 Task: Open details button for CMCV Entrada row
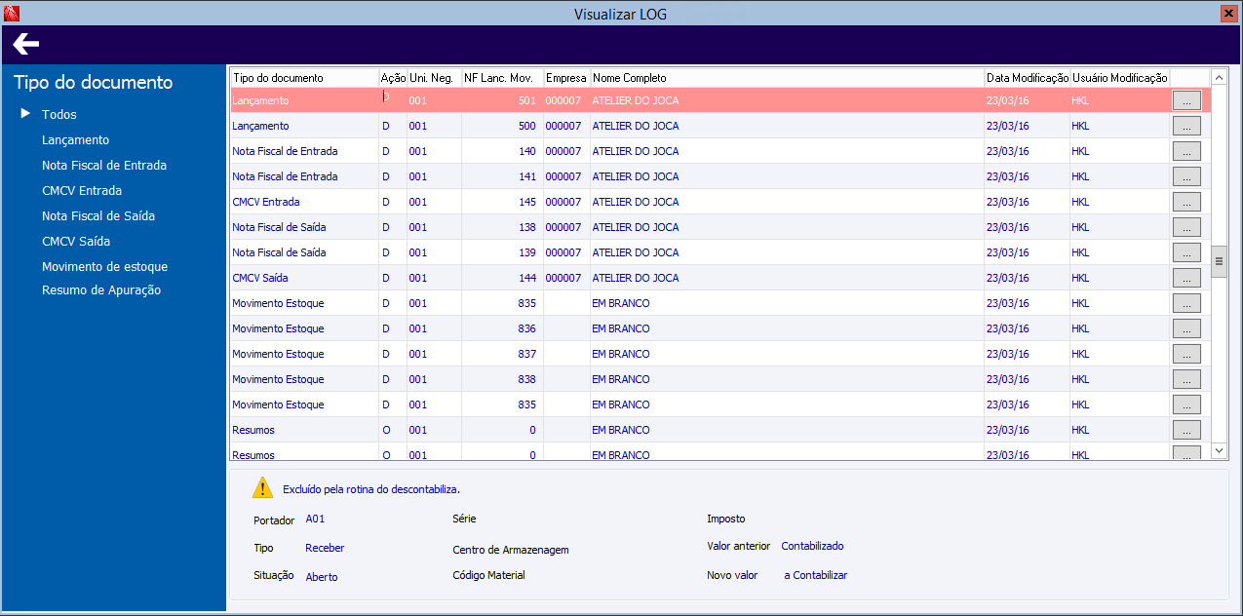point(1186,202)
